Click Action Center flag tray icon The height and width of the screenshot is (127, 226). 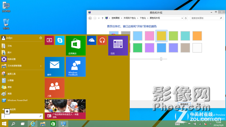tap(189, 124)
